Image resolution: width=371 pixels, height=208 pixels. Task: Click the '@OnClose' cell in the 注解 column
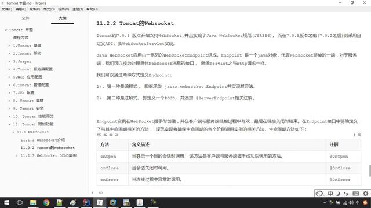click(343, 168)
